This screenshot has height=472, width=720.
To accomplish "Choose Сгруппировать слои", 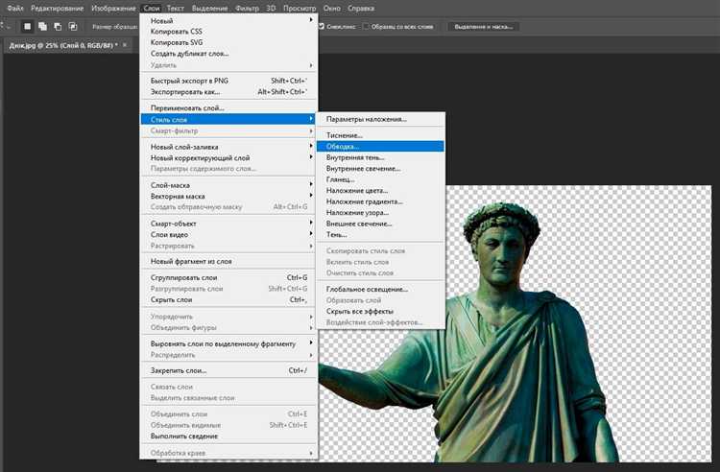I will pos(228,277).
